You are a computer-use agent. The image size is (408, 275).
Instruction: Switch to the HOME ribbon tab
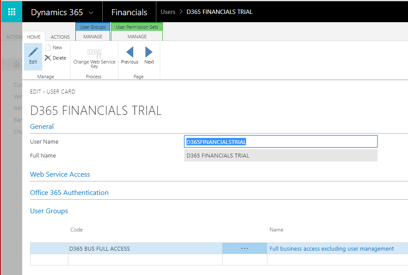34,37
